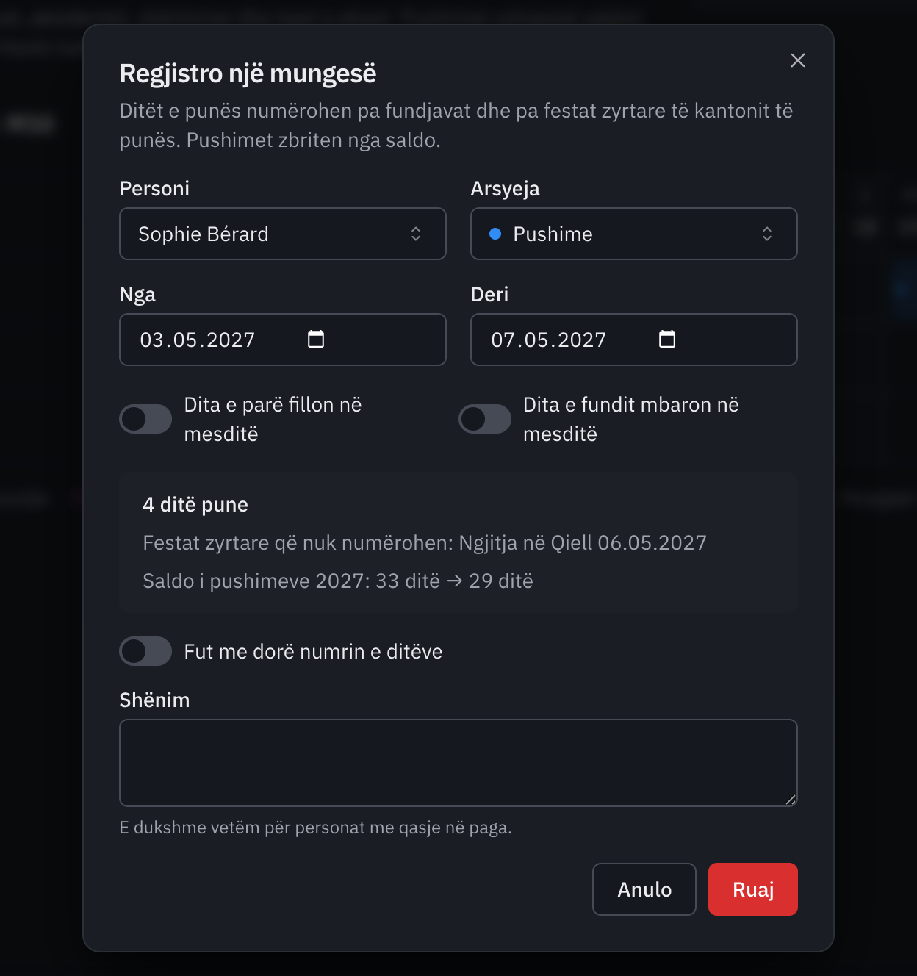Click the Arsyeja field label
The image size is (917, 976).
[506, 189]
